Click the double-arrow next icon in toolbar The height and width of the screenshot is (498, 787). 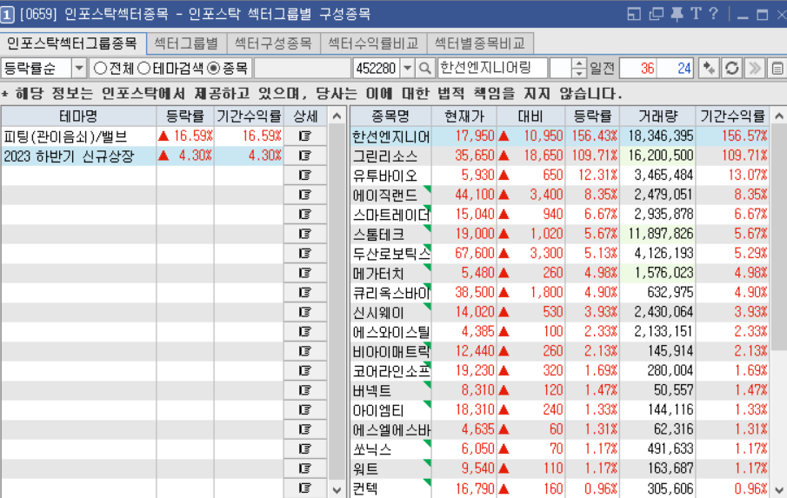click(755, 68)
